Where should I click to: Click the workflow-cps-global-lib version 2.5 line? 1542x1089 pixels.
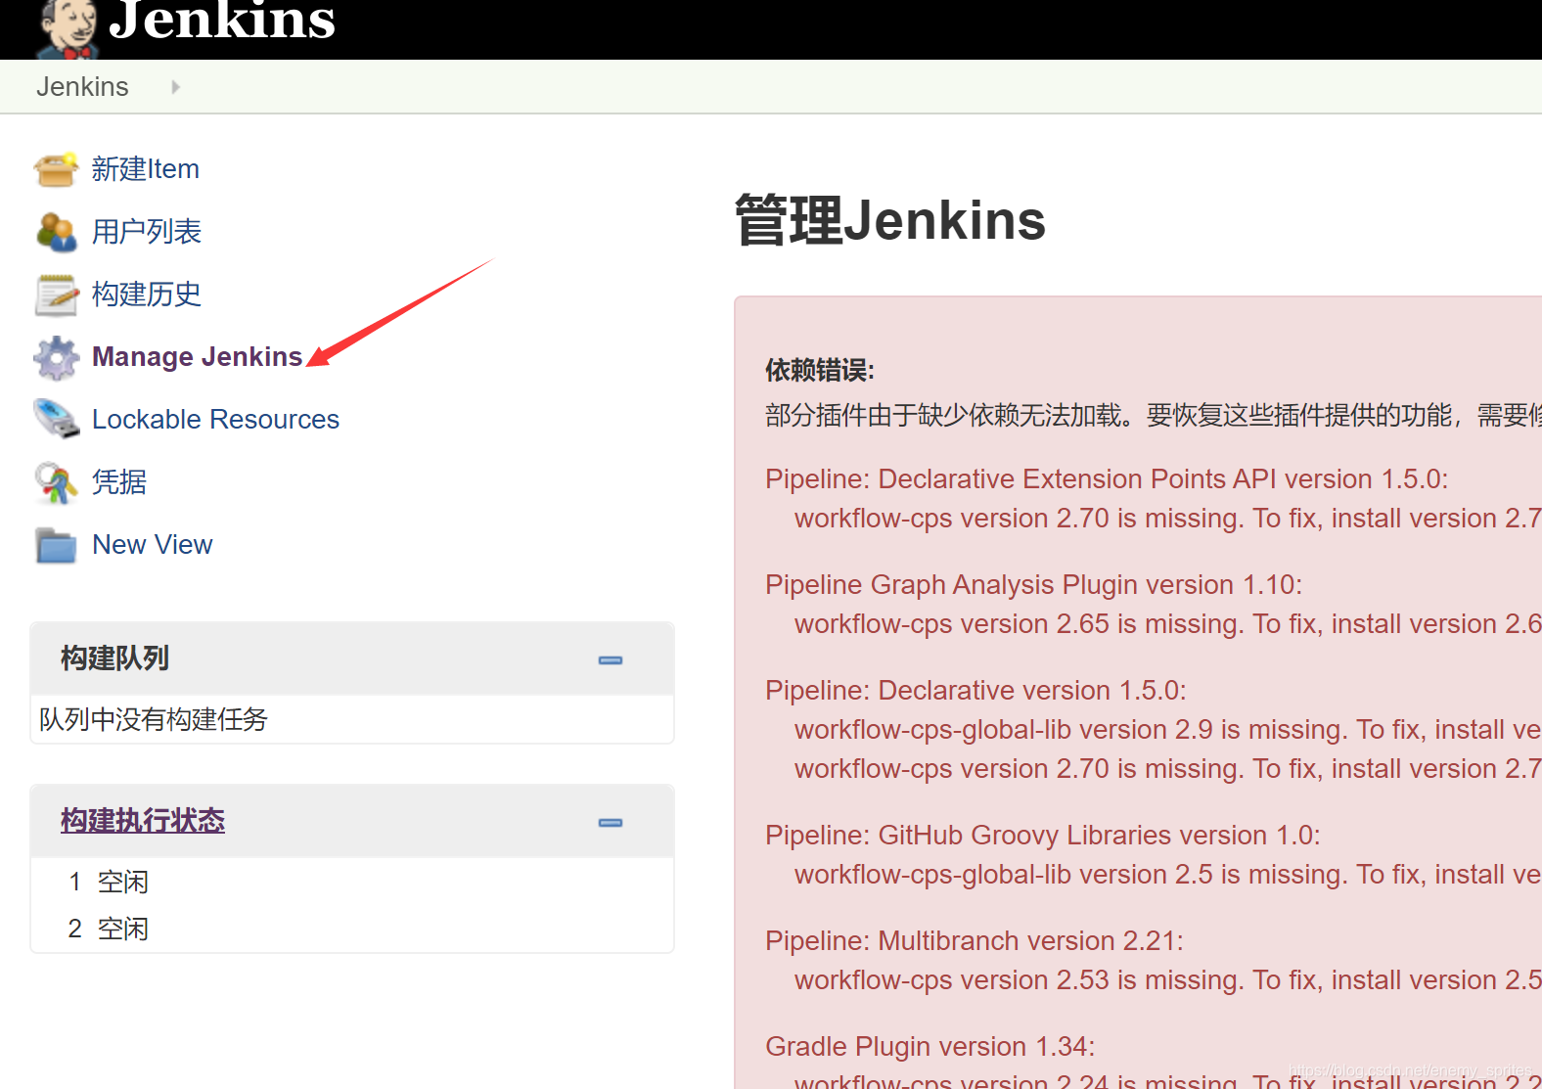pos(1168,875)
